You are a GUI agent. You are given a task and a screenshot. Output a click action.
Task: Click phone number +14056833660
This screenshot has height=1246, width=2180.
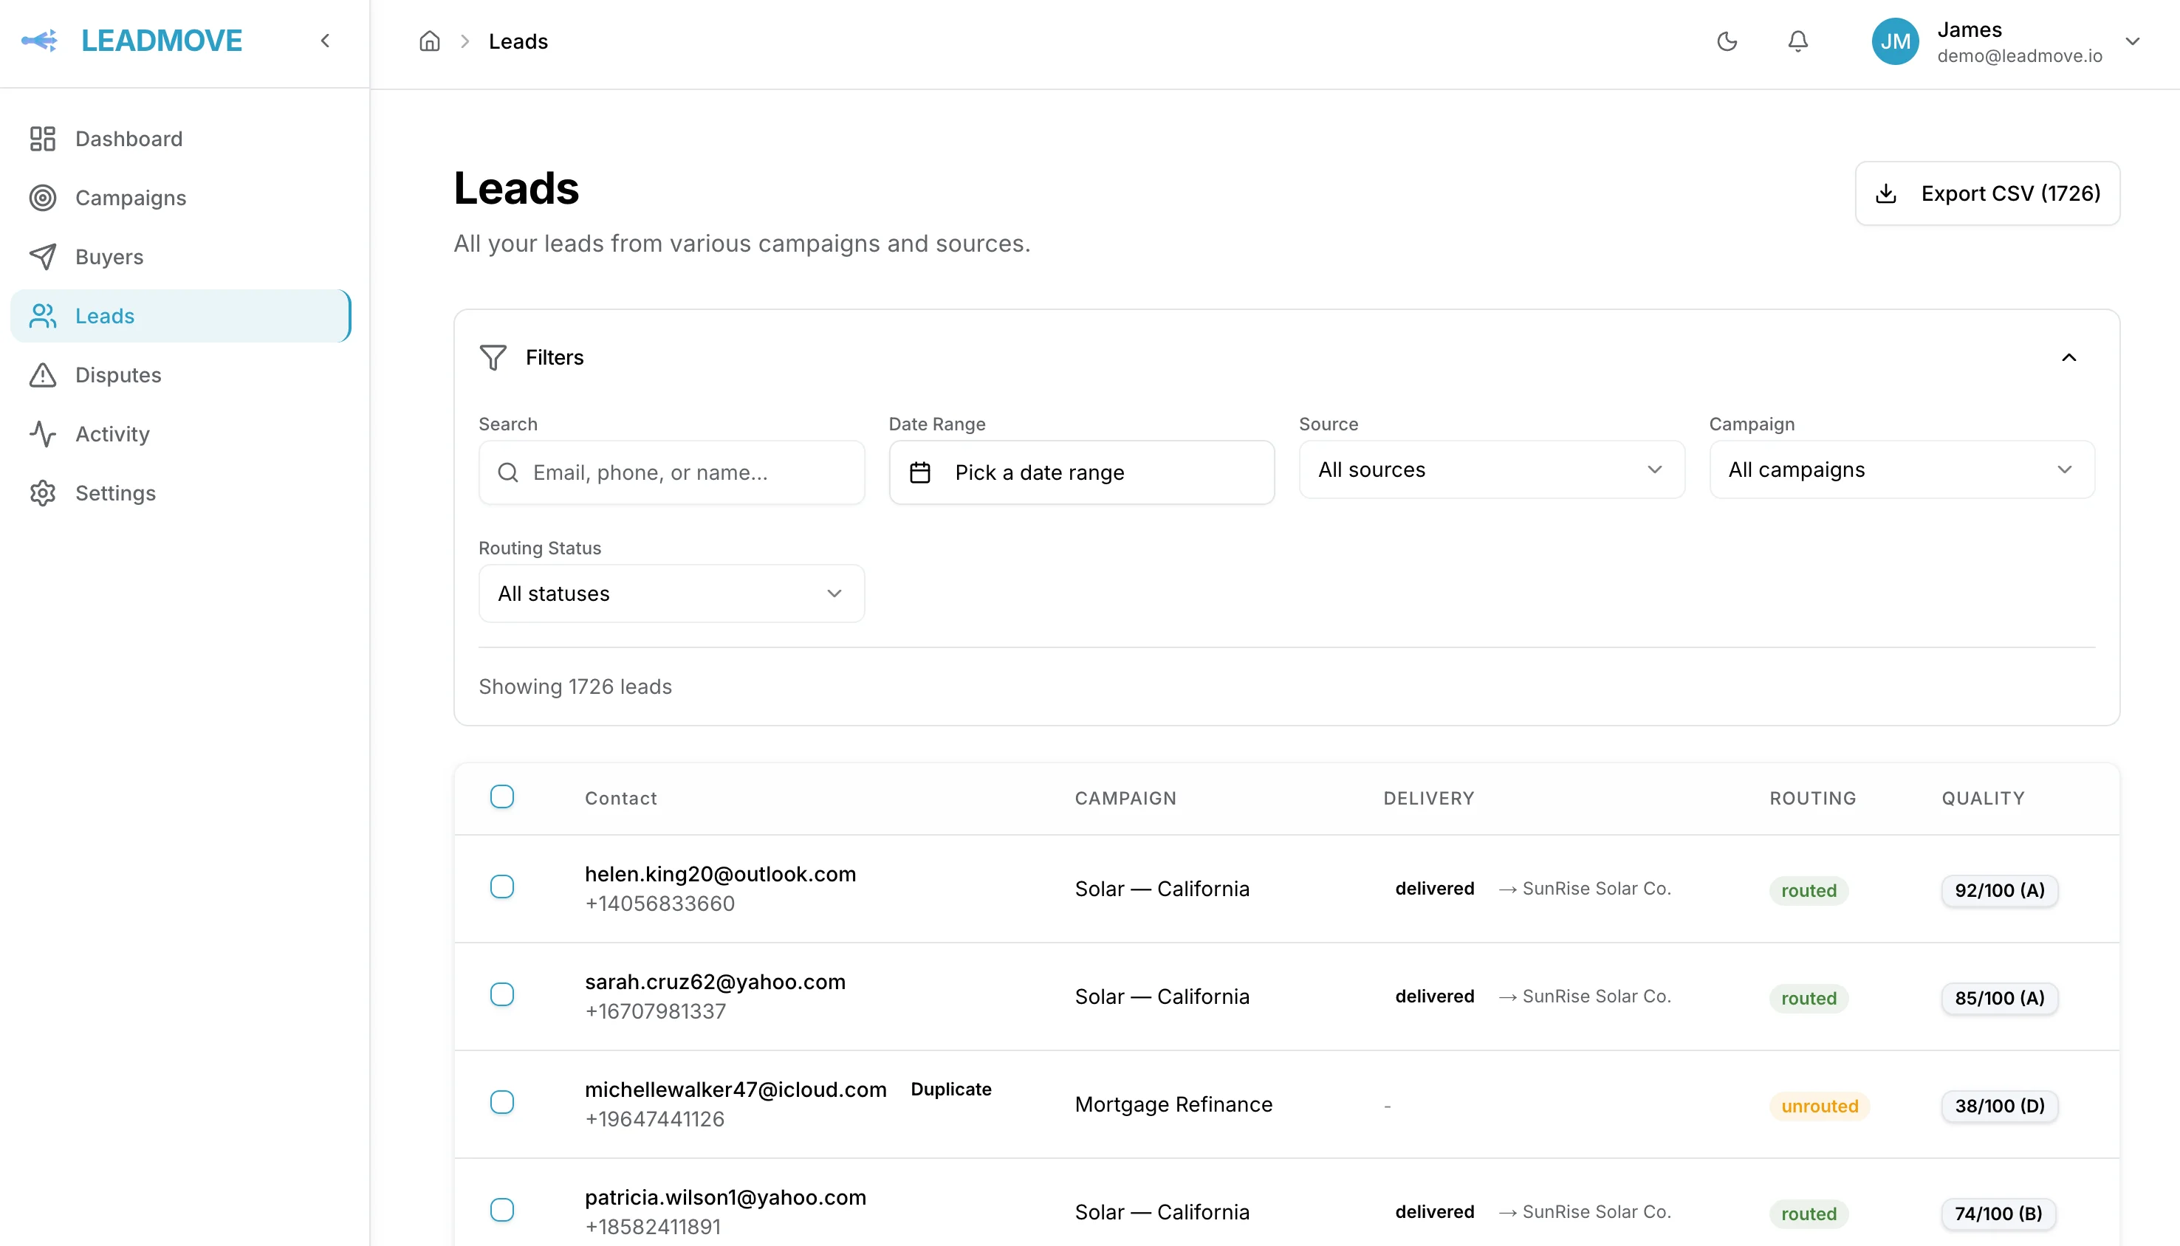pos(660,903)
